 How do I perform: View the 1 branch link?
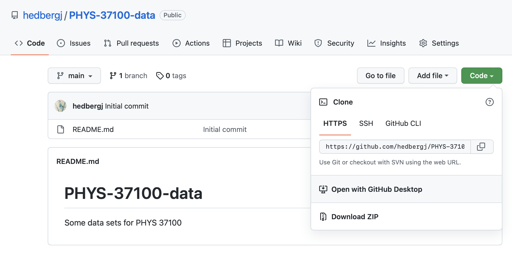coord(128,76)
